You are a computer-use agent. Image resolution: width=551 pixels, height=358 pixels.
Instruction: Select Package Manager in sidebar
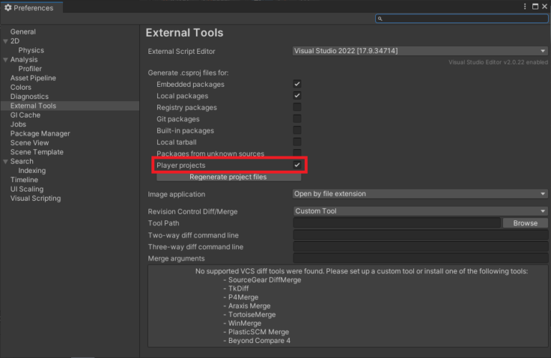click(40, 134)
